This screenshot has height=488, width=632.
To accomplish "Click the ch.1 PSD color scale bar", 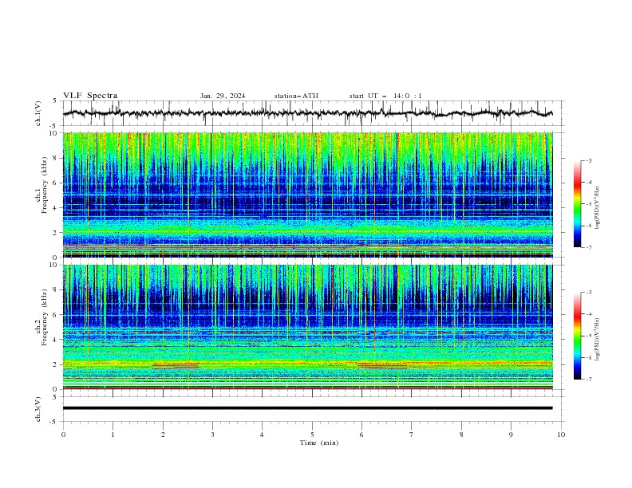I will (x=577, y=204).
